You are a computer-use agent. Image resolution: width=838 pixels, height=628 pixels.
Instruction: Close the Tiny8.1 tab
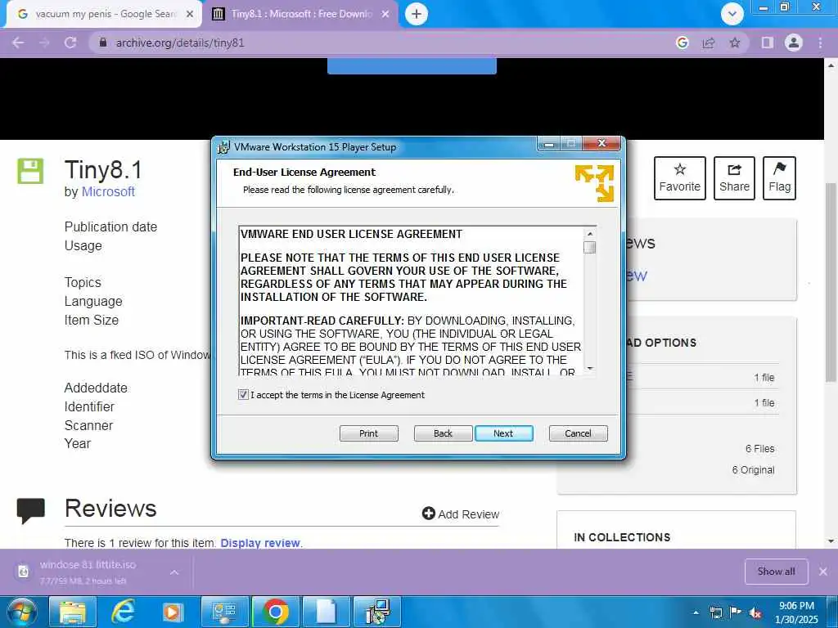point(385,14)
